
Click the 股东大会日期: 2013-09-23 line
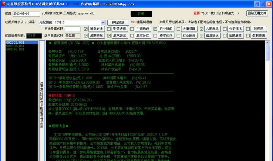click(68, 104)
